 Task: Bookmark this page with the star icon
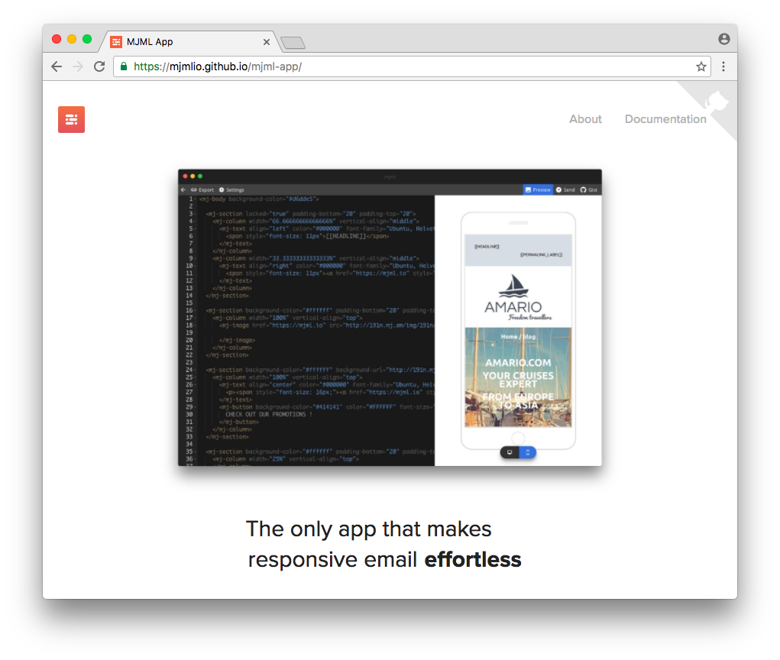(701, 66)
